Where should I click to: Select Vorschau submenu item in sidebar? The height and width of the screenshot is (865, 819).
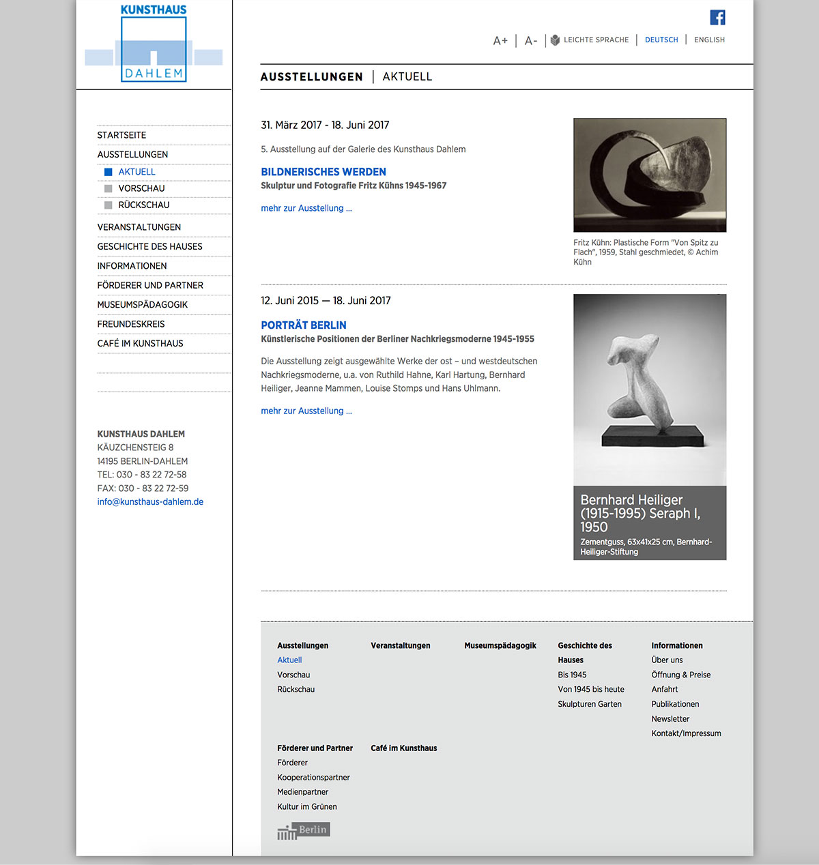pyautogui.click(x=141, y=188)
